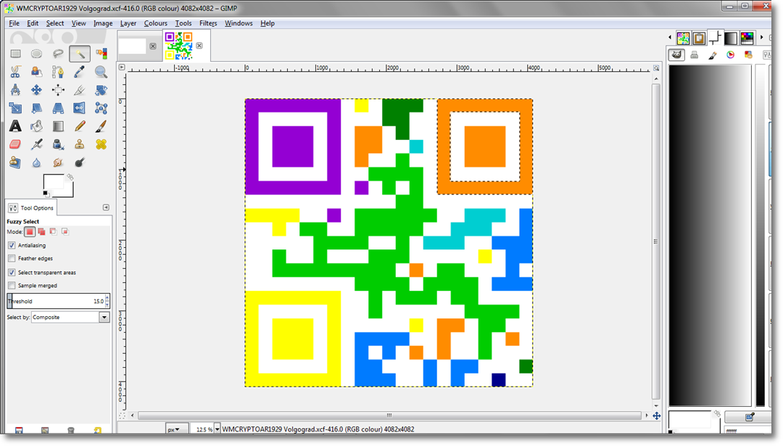Enable the Sample merged checkbox
Image resolution: width=783 pixels, height=446 pixels.
click(x=12, y=285)
